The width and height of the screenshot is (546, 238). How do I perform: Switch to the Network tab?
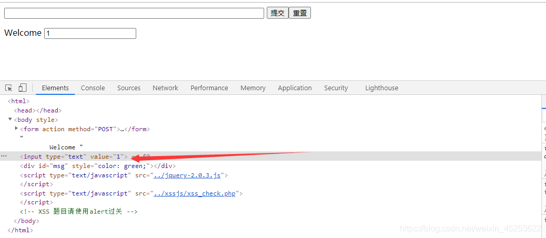coord(165,88)
